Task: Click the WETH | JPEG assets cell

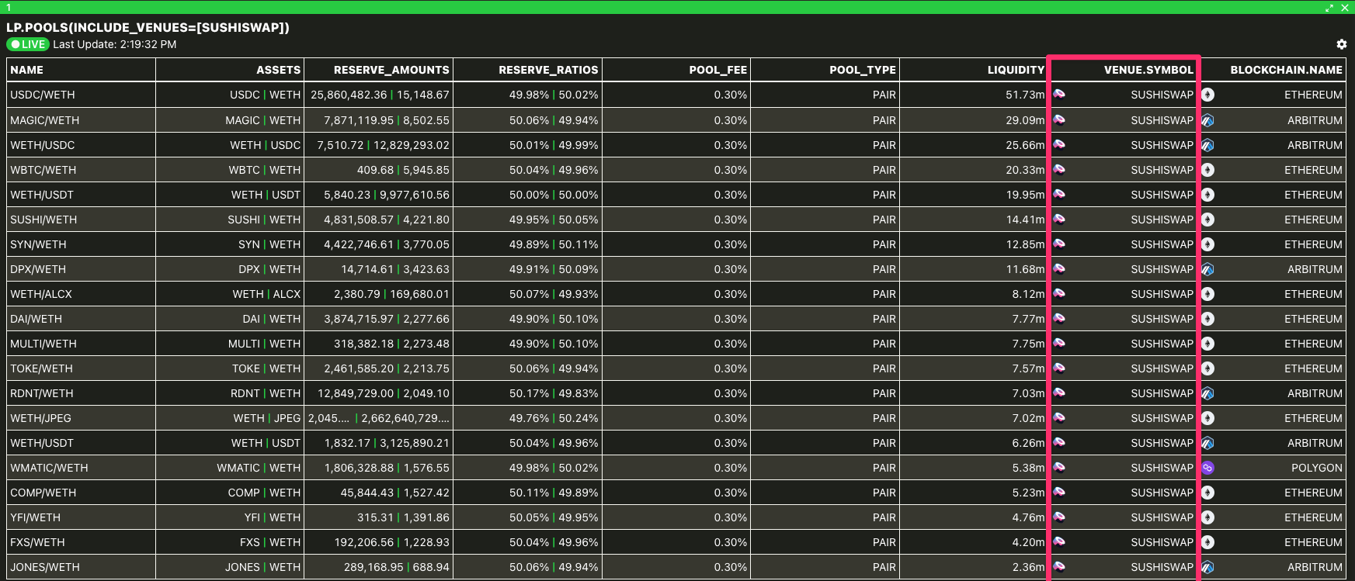Action: point(267,418)
